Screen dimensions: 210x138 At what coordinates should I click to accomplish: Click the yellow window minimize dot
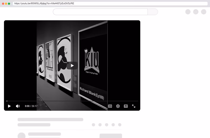[6, 4]
